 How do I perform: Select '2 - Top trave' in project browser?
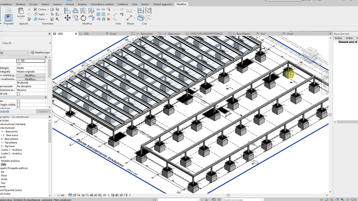(x=8, y=146)
